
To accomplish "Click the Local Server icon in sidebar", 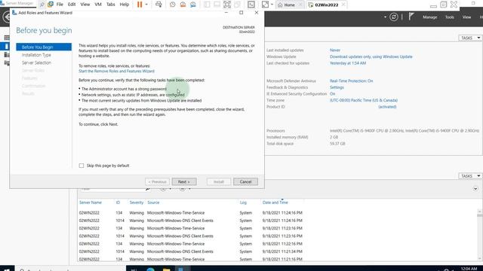I will click(6, 47).
